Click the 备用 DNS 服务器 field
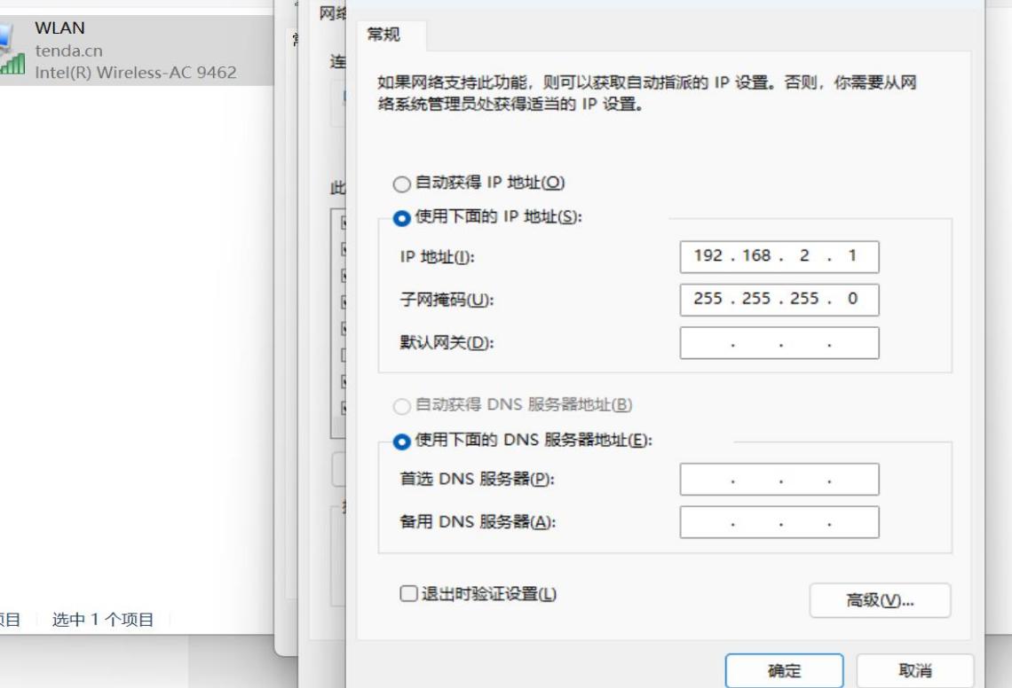 pos(779,521)
